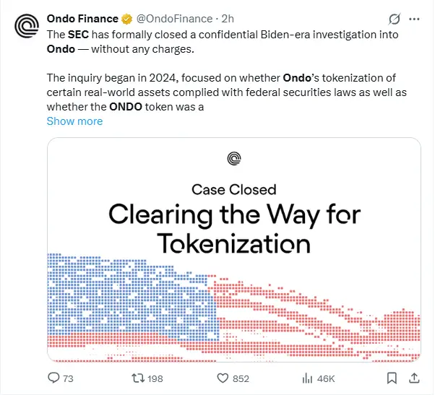Click the @OndoFinance handle
This screenshot has width=435, height=395.
(x=173, y=18)
